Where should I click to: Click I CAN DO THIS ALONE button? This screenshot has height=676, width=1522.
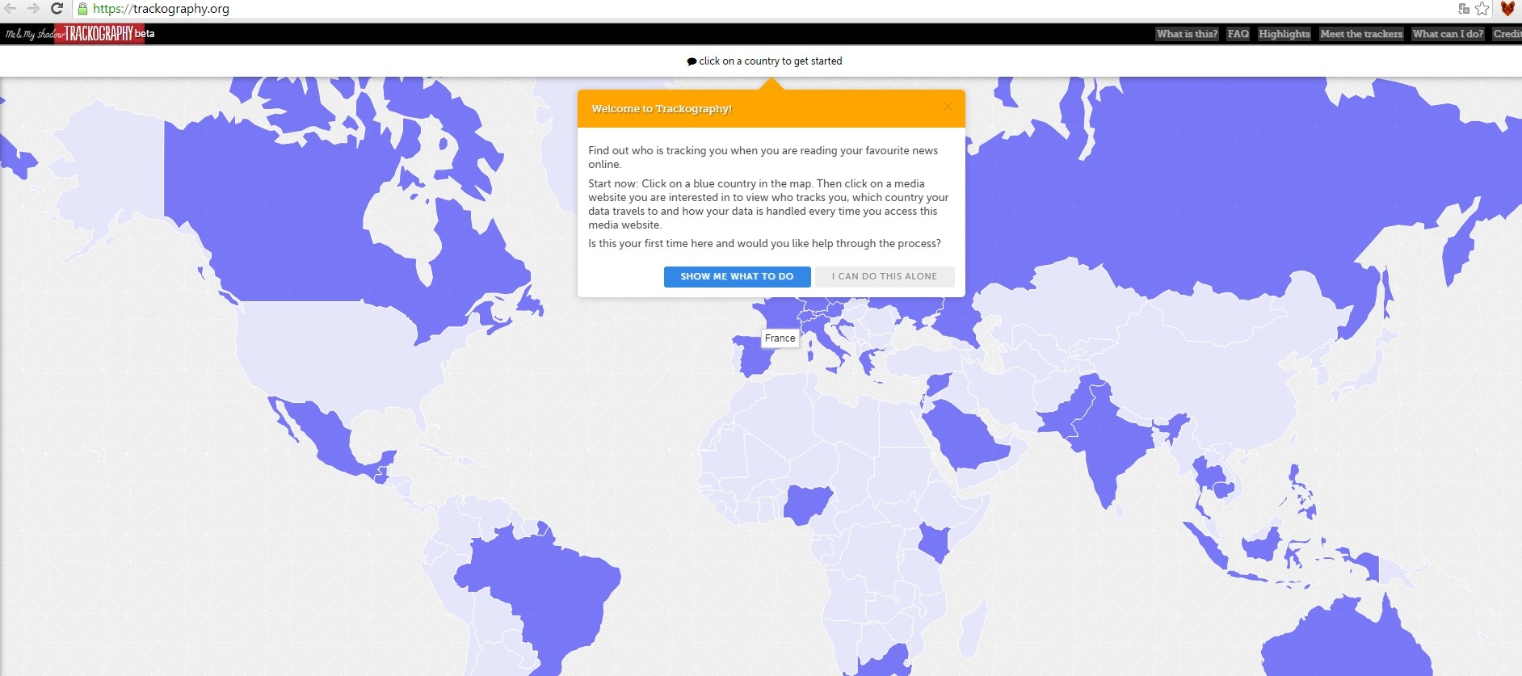coord(885,276)
